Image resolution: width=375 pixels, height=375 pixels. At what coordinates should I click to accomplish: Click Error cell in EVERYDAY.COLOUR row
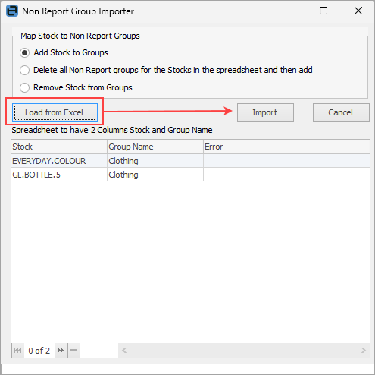(x=286, y=161)
